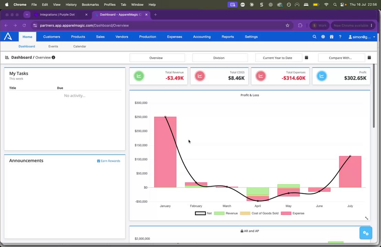Viewport: 381px width, 247px height.
Task: Toggle the Net series in chart legend
Action: [203, 213]
